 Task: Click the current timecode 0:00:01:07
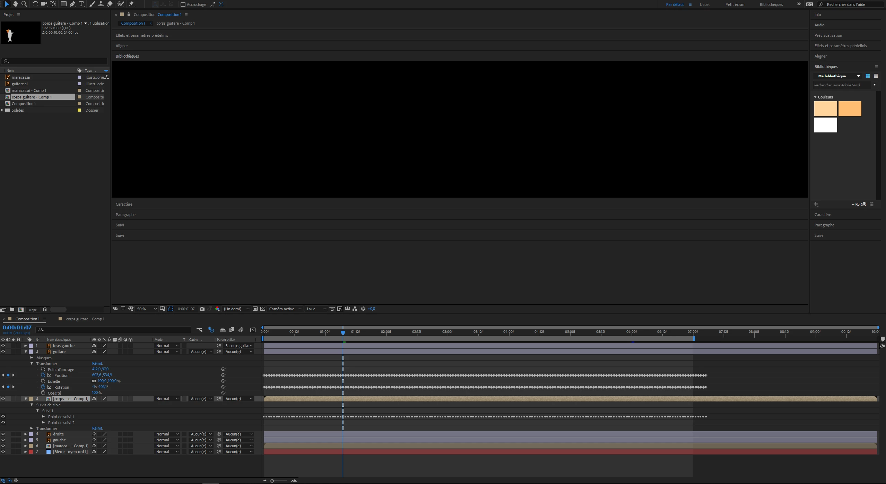tap(17, 327)
